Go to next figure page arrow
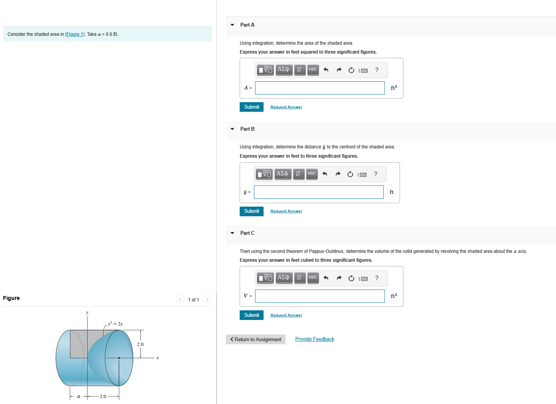 click(207, 299)
